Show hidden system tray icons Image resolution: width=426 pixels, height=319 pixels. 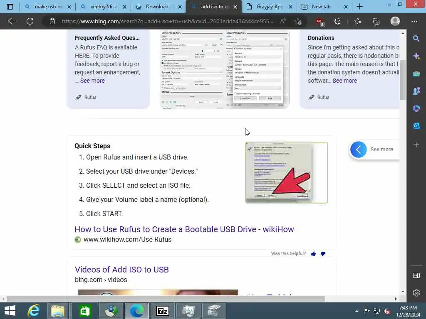[357, 311]
